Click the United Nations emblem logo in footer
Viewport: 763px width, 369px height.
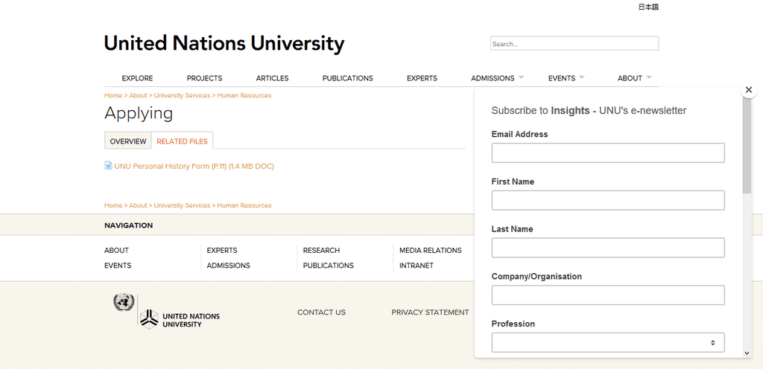pyautogui.click(x=124, y=302)
